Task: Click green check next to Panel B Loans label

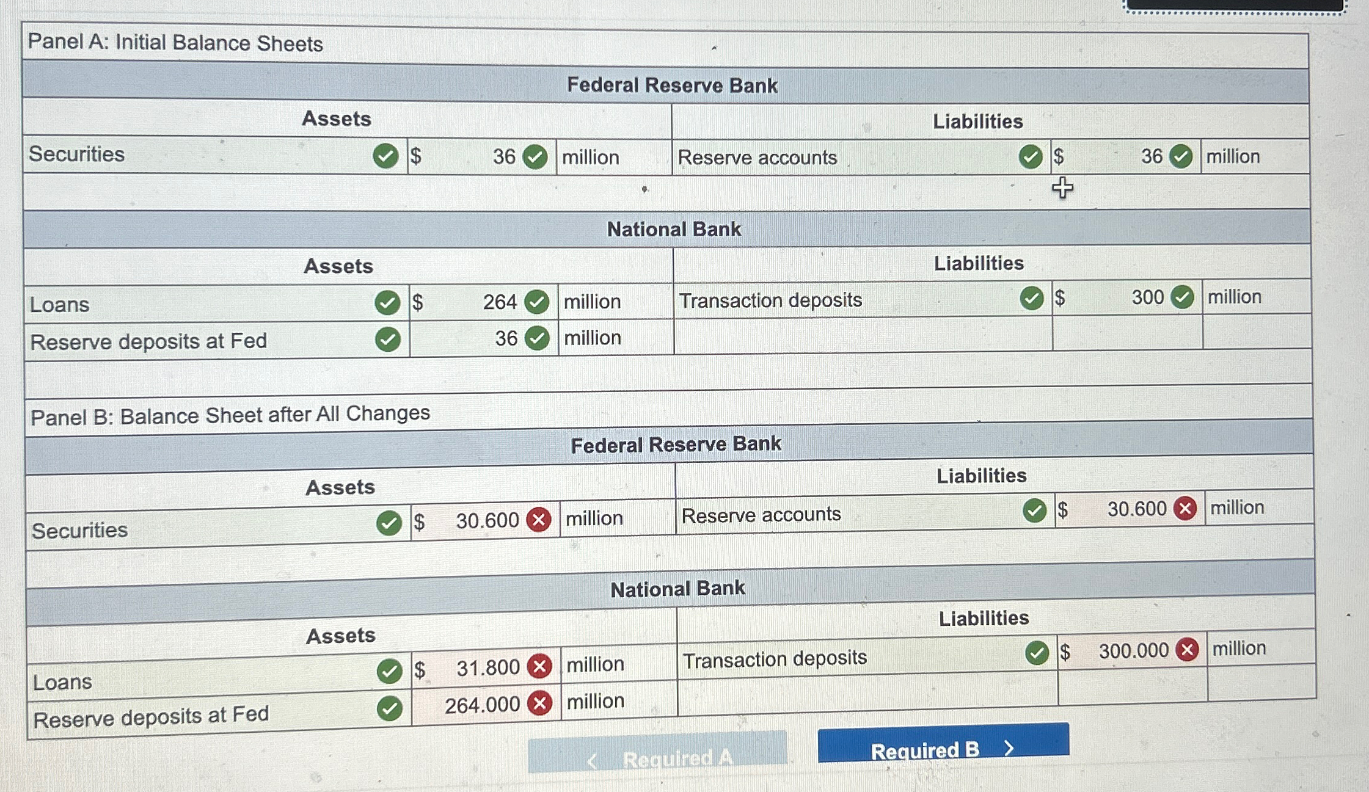Action: (x=389, y=671)
